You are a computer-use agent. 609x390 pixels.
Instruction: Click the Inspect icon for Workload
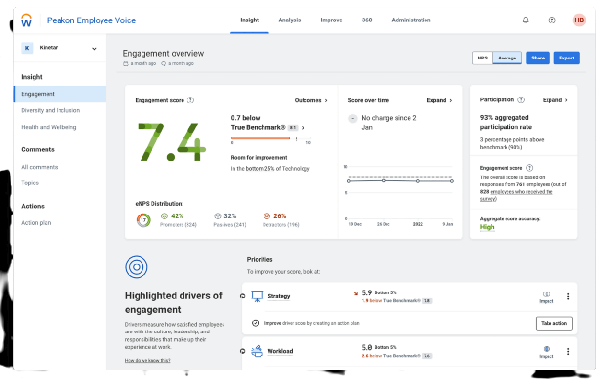point(547,349)
